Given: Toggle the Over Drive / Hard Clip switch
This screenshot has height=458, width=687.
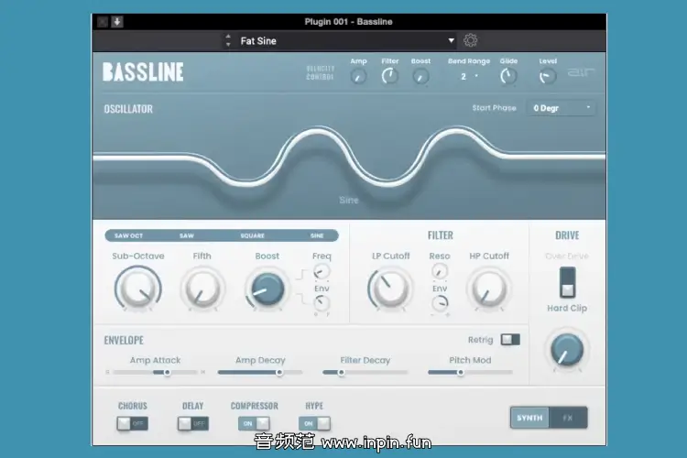Looking at the screenshot, I should coord(567,283).
